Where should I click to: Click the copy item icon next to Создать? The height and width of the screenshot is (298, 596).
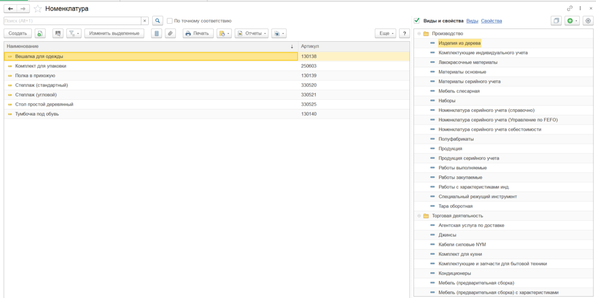coord(40,33)
